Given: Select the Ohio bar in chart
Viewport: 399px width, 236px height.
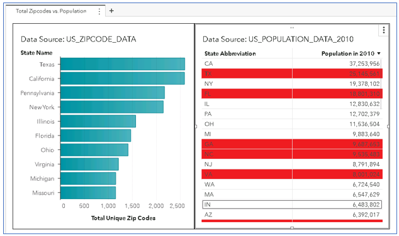Looking at the screenshot, I should coord(94,150).
